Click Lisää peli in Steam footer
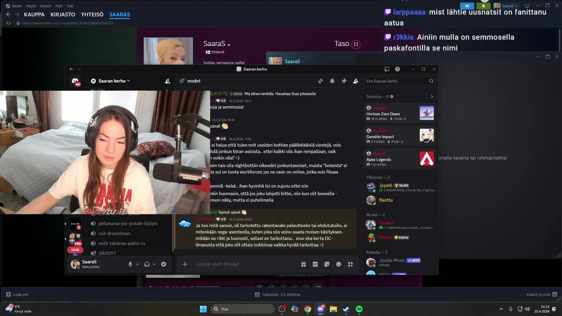562x316 pixels. point(18,294)
